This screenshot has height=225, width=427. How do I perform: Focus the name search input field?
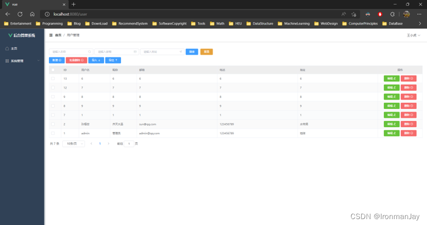tap(71, 52)
